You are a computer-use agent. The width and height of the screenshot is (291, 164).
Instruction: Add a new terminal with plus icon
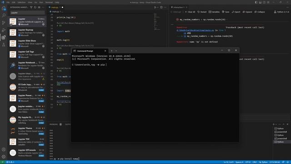coord(274,124)
